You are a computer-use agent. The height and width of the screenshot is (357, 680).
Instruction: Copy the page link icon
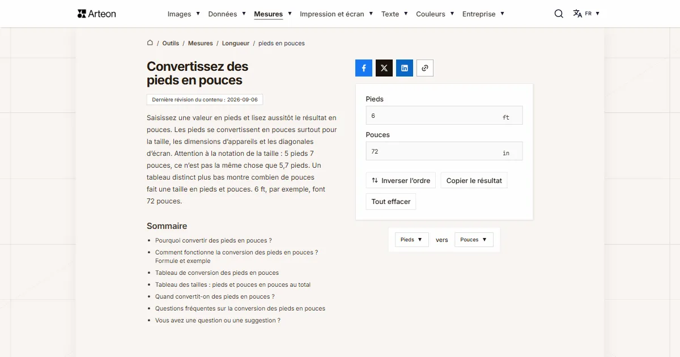coord(425,68)
